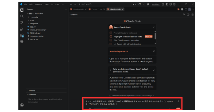Screen dimensions: 214x112
Task: Start a new chat with plus bubble icon
Action: (193, 15)
